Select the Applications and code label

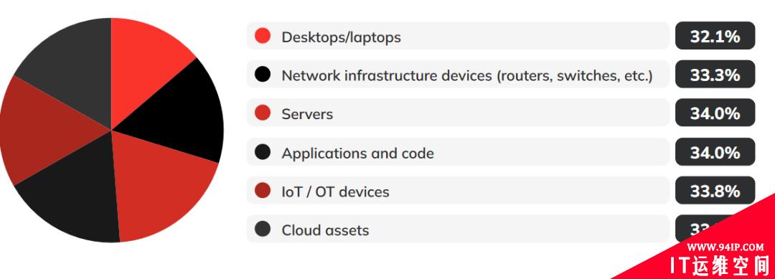point(358,153)
